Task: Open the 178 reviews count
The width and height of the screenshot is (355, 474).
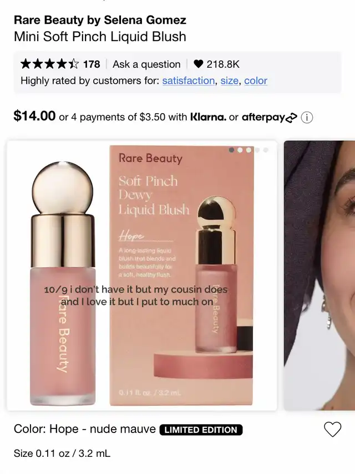Action: click(x=92, y=64)
